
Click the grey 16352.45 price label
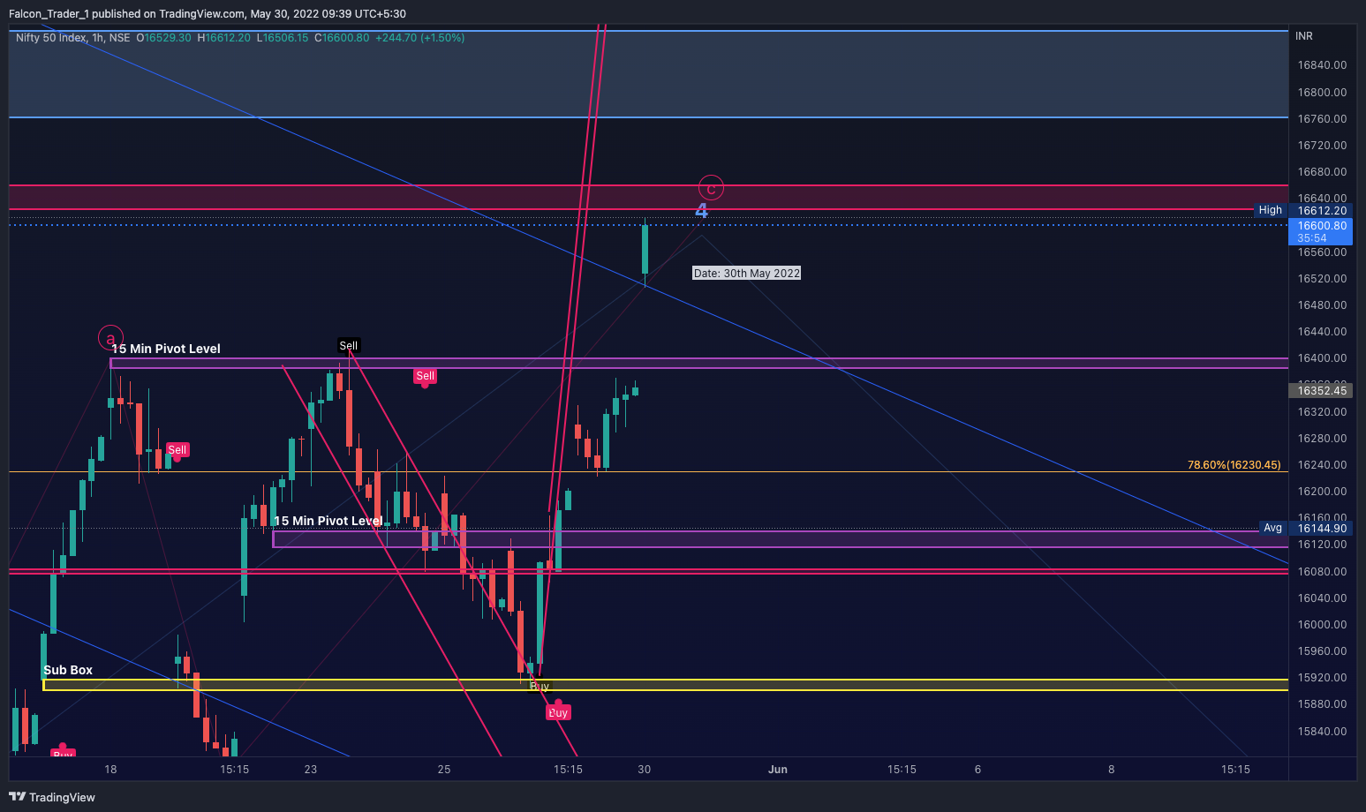[1322, 390]
